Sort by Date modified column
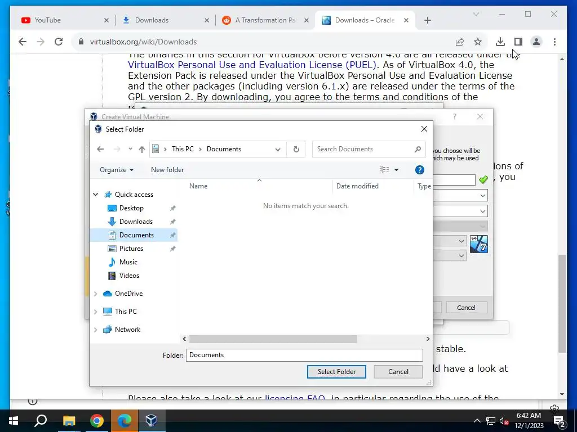 coord(357,186)
